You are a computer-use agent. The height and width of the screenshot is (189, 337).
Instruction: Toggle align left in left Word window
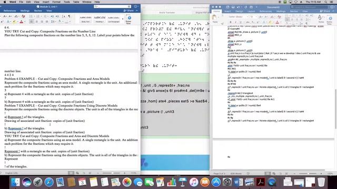(32, 22)
